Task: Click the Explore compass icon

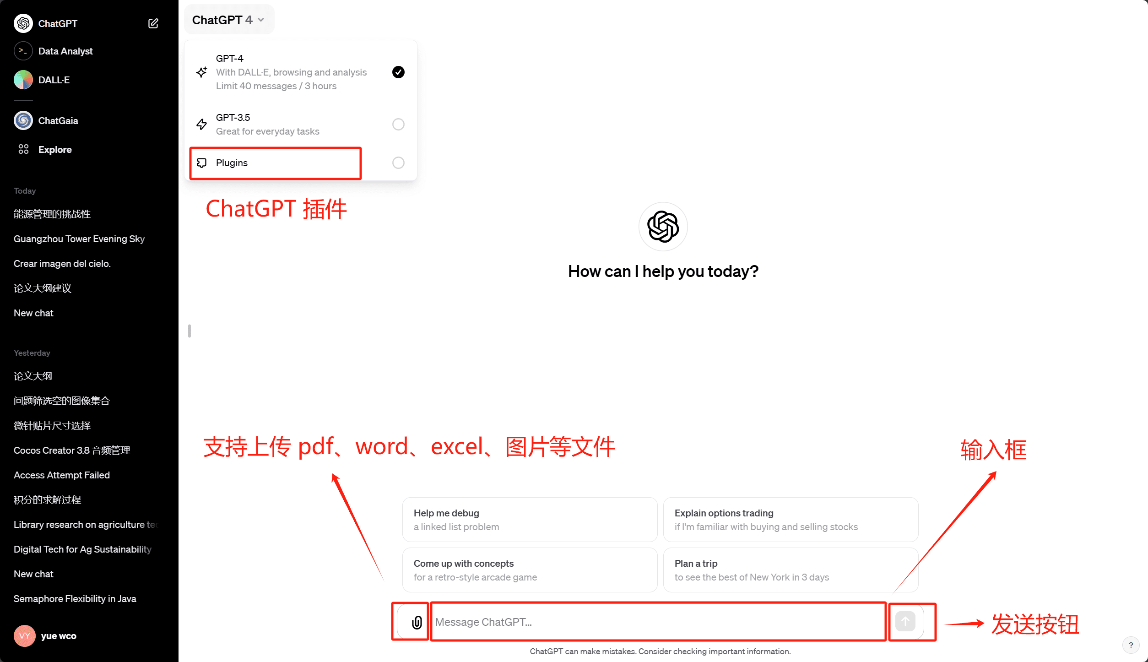Action: coord(23,149)
